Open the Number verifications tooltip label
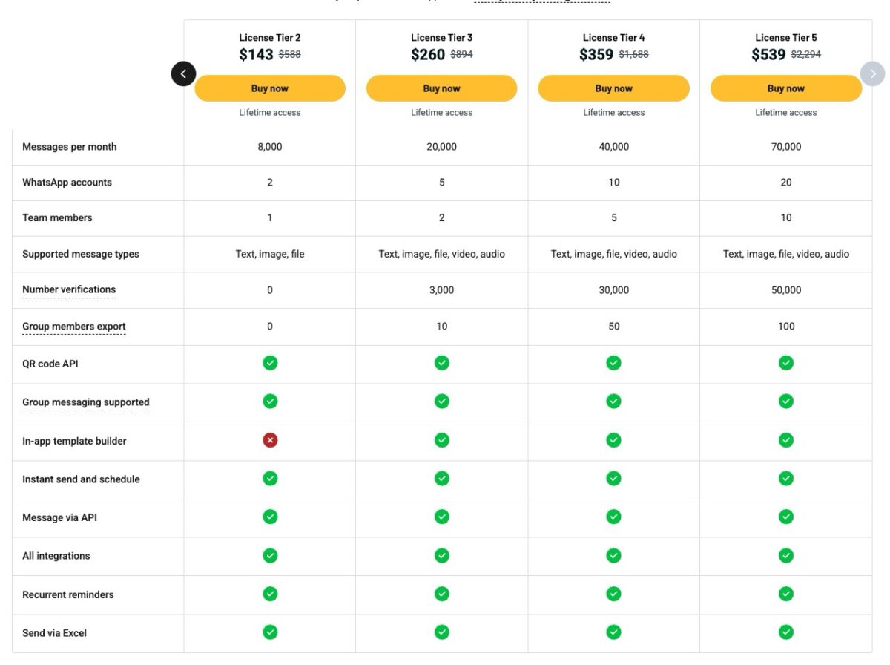890x665 pixels. coord(69,290)
